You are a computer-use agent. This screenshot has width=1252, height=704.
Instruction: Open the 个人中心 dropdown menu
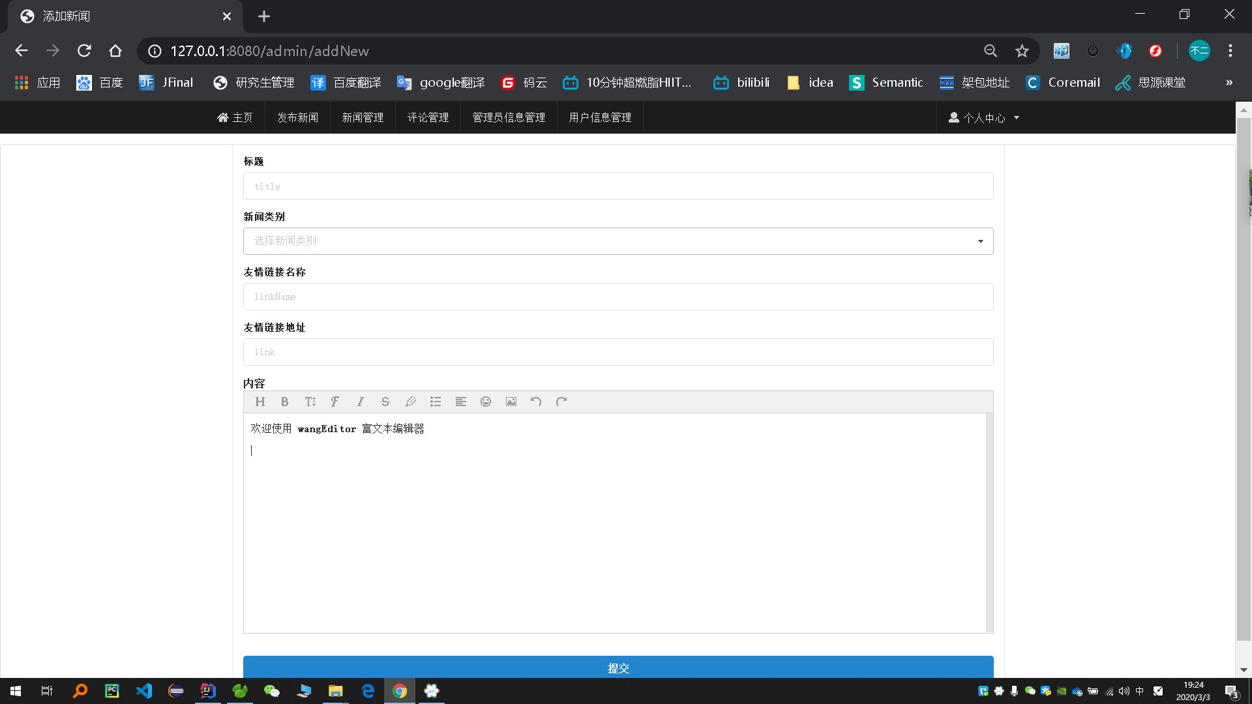click(x=984, y=118)
